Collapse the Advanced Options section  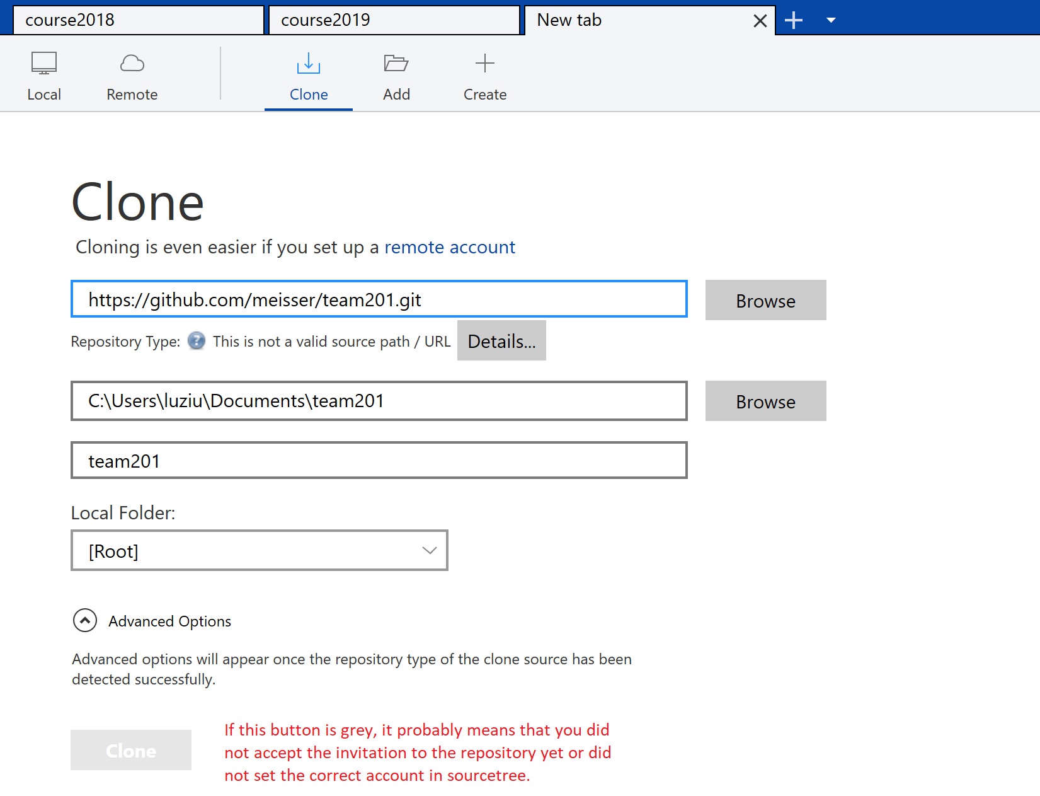(x=85, y=621)
